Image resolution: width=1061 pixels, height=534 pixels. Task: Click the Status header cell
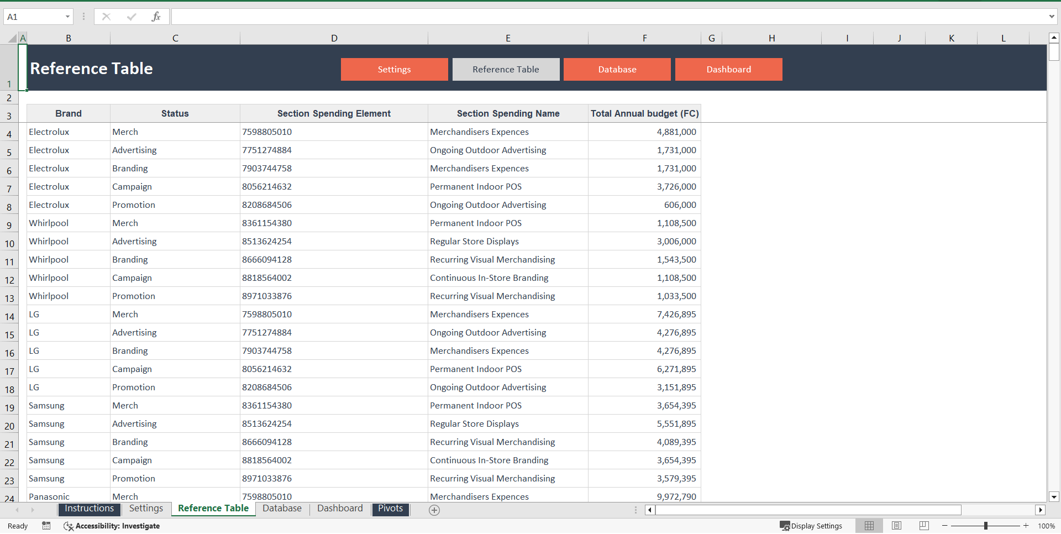(175, 113)
